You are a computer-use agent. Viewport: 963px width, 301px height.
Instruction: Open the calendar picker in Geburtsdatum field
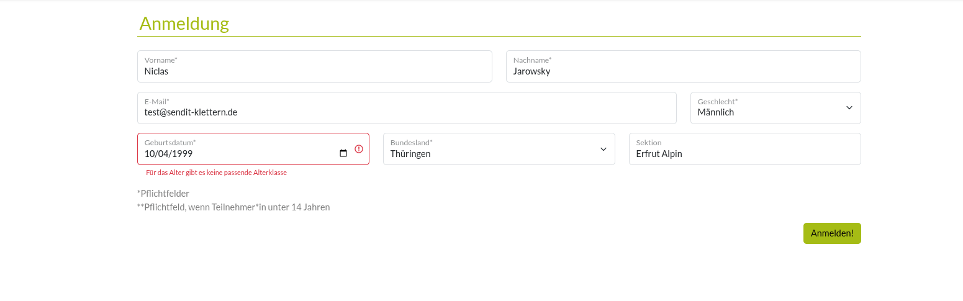click(x=343, y=154)
